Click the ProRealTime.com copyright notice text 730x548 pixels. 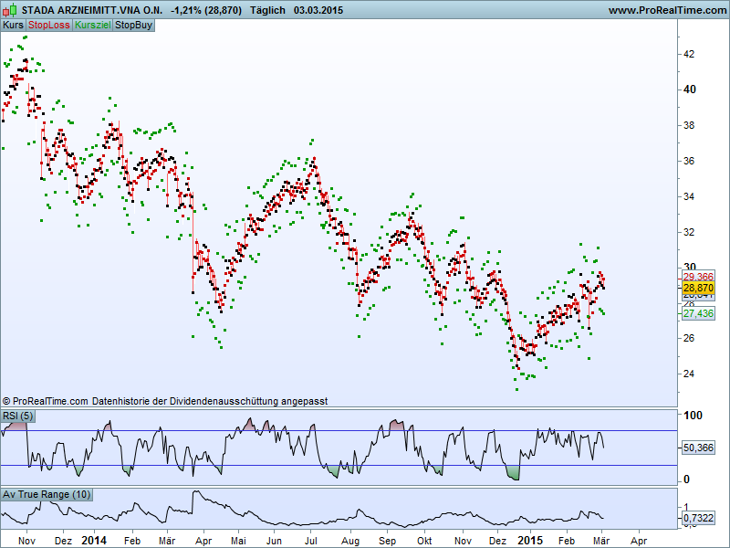164,401
